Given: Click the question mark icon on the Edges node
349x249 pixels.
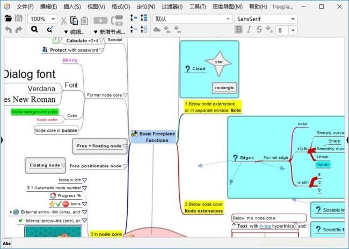Looking at the screenshot, I should coord(235,158).
